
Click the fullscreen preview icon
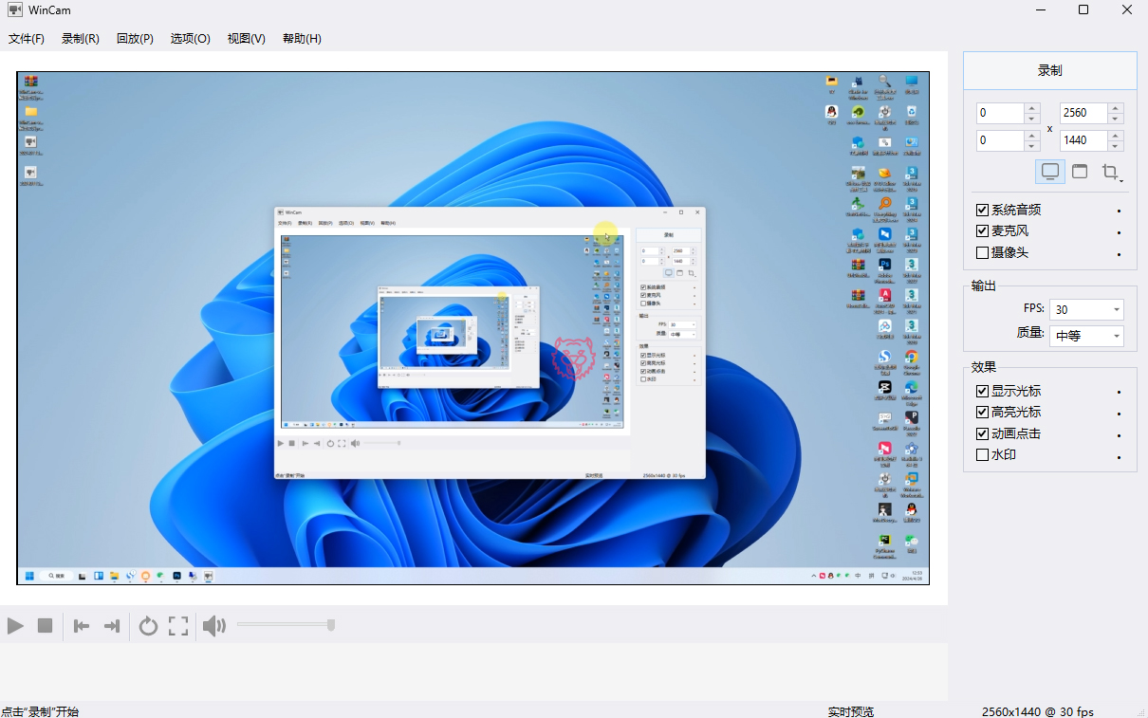pos(178,626)
